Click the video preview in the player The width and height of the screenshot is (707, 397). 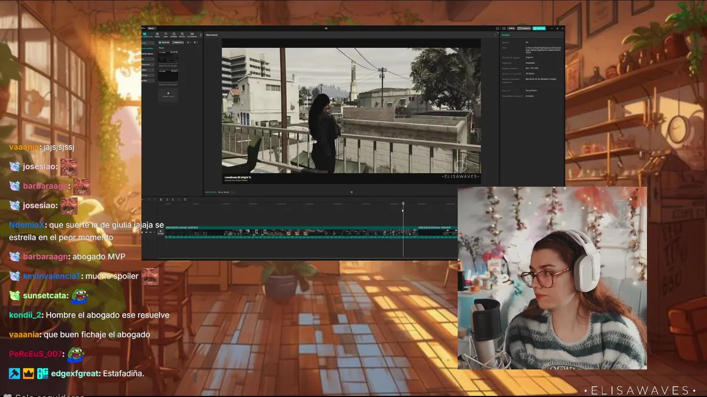(x=351, y=110)
